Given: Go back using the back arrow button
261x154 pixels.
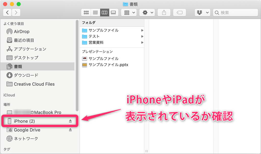Looking at the screenshot, I should click(7, 12).
